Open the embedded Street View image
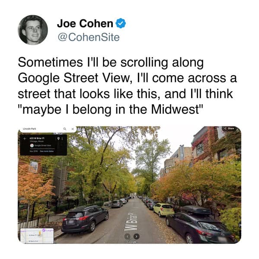The height and width of the screenshot is (259, 259). pyautogui.click(x=130, y=185)
